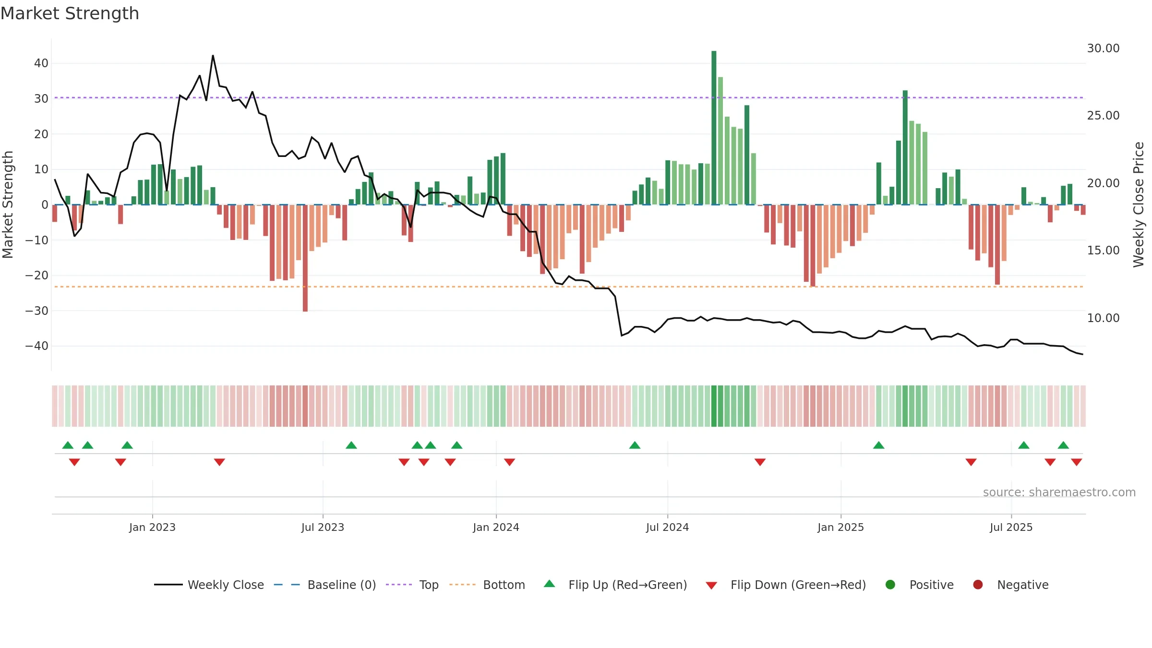The width and height of the screenshot is (1152, 648).
Task: Toggle the Weekly Close legend label
Action: [x=226, y=585]
